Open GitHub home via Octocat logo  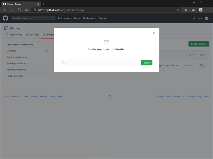pyautogui.click(x=5, y=18)
